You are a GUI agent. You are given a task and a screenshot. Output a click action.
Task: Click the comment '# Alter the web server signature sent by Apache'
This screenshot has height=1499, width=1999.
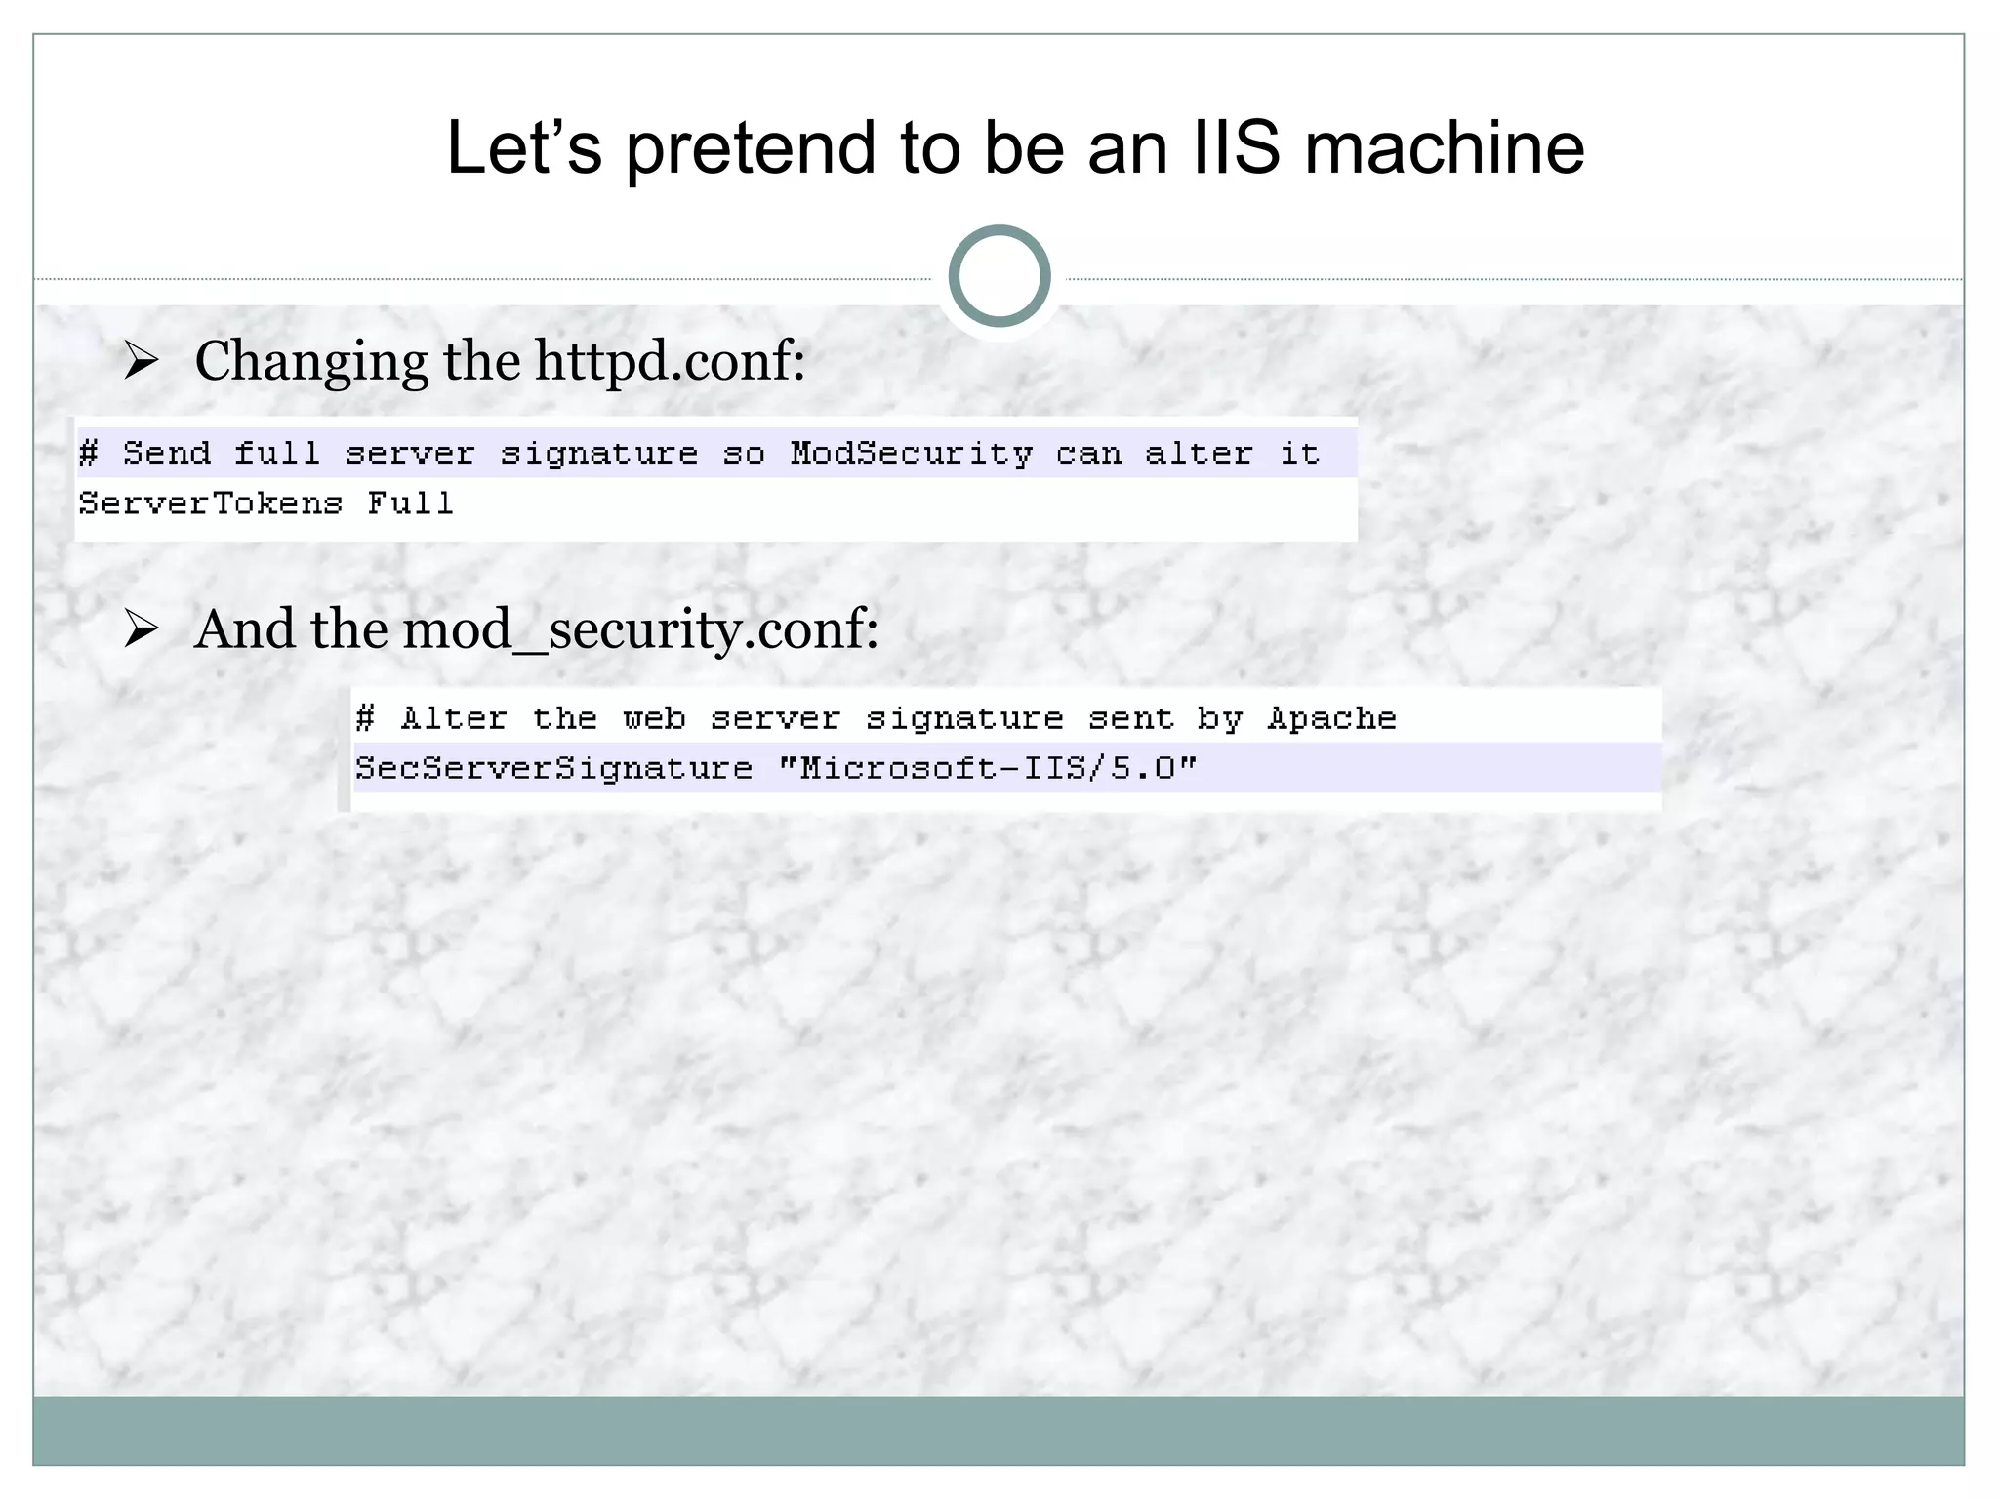pyautogui.click(x=876, y=718)
